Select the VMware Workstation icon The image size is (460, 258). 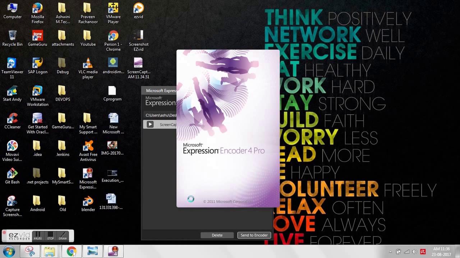click(37, 96)
